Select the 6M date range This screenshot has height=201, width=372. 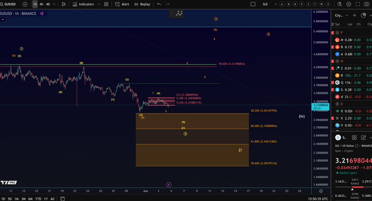[x=30, y=199]
